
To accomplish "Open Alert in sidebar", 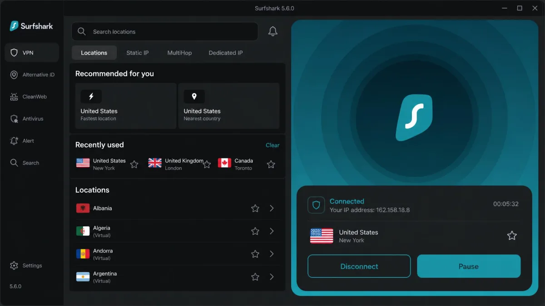I will point(32,141).
